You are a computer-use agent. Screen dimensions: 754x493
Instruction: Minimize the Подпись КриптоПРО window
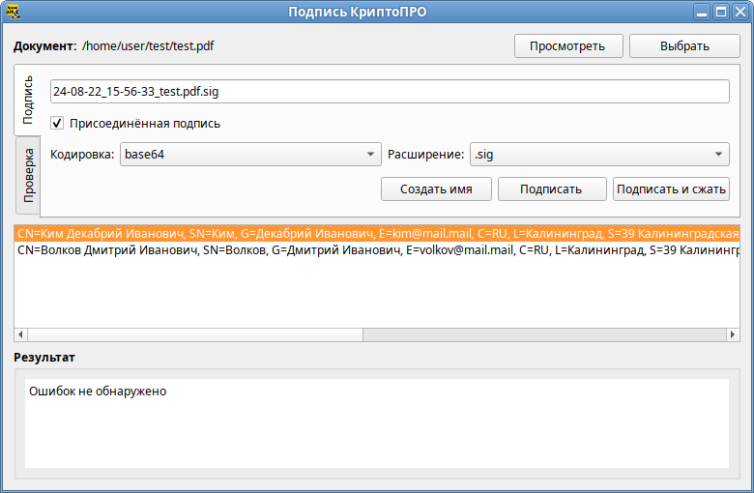[x=702, y=12]
